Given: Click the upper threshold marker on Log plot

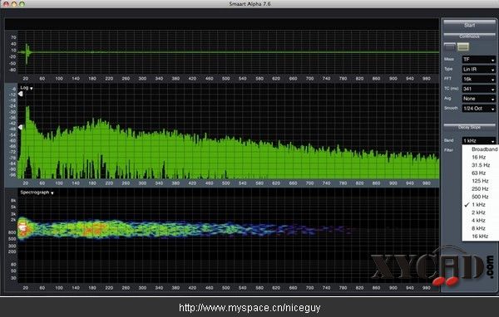Looking at the screenshot, I should [20, 94].
